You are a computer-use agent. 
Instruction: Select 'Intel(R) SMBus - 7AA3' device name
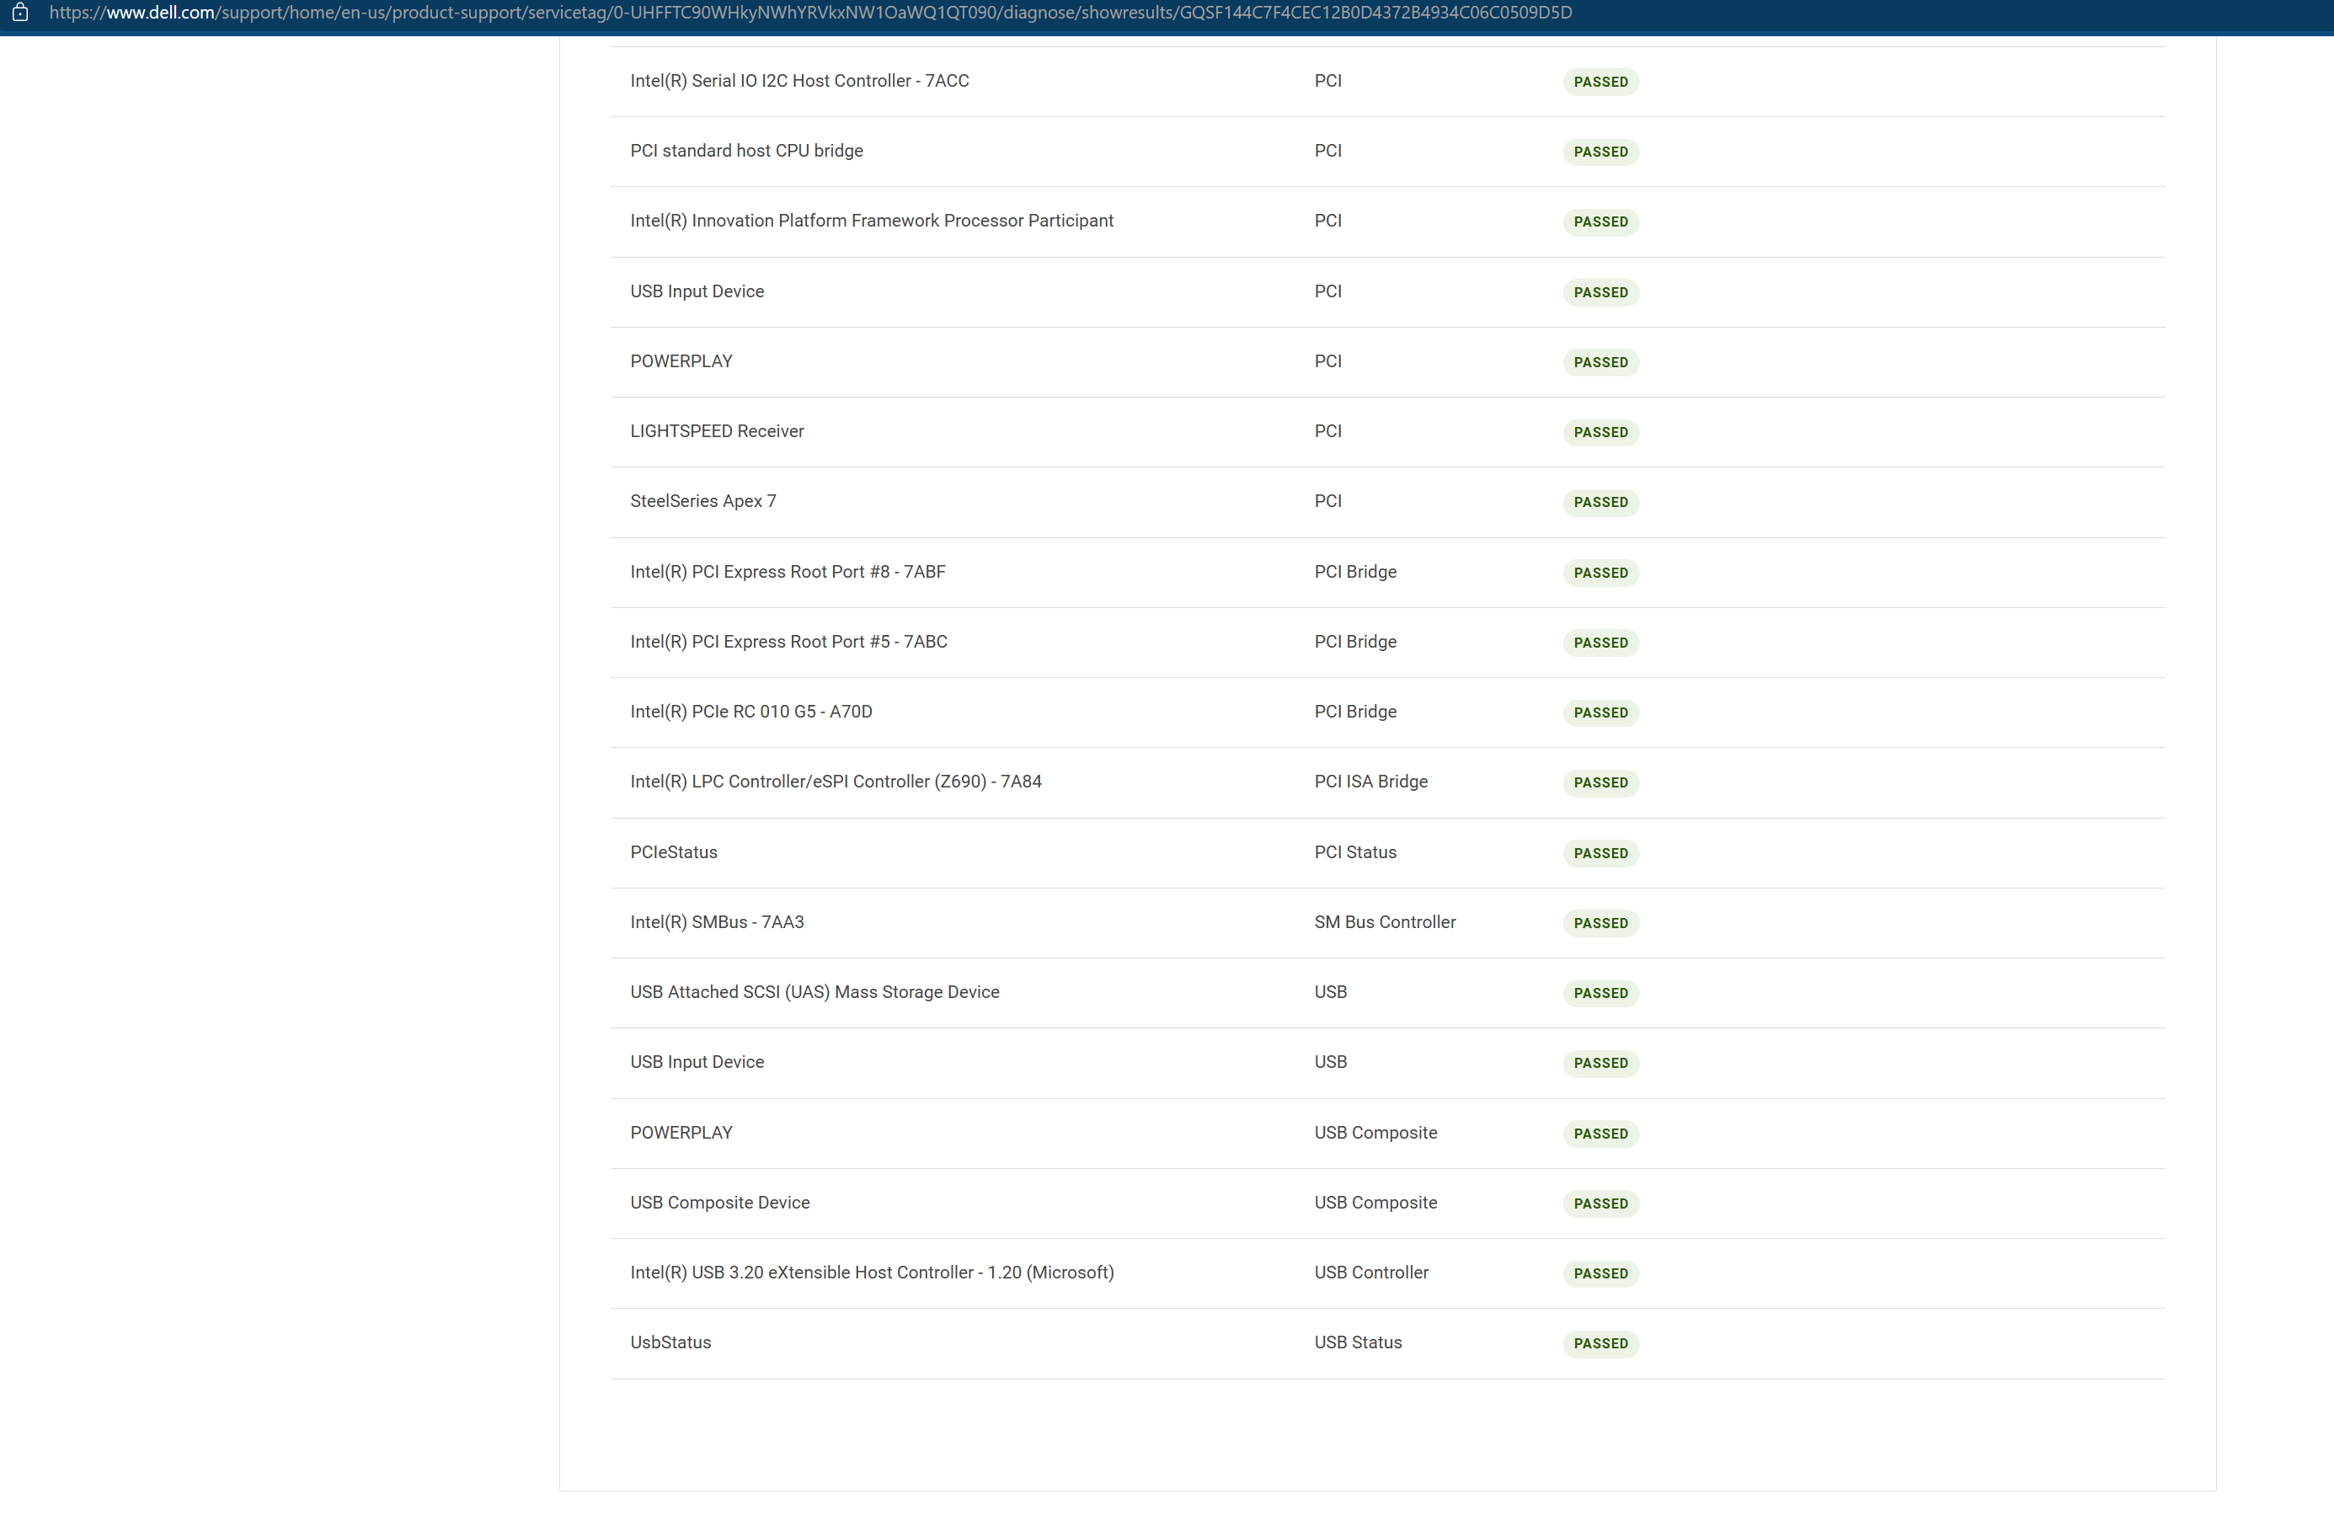[717, 922]
